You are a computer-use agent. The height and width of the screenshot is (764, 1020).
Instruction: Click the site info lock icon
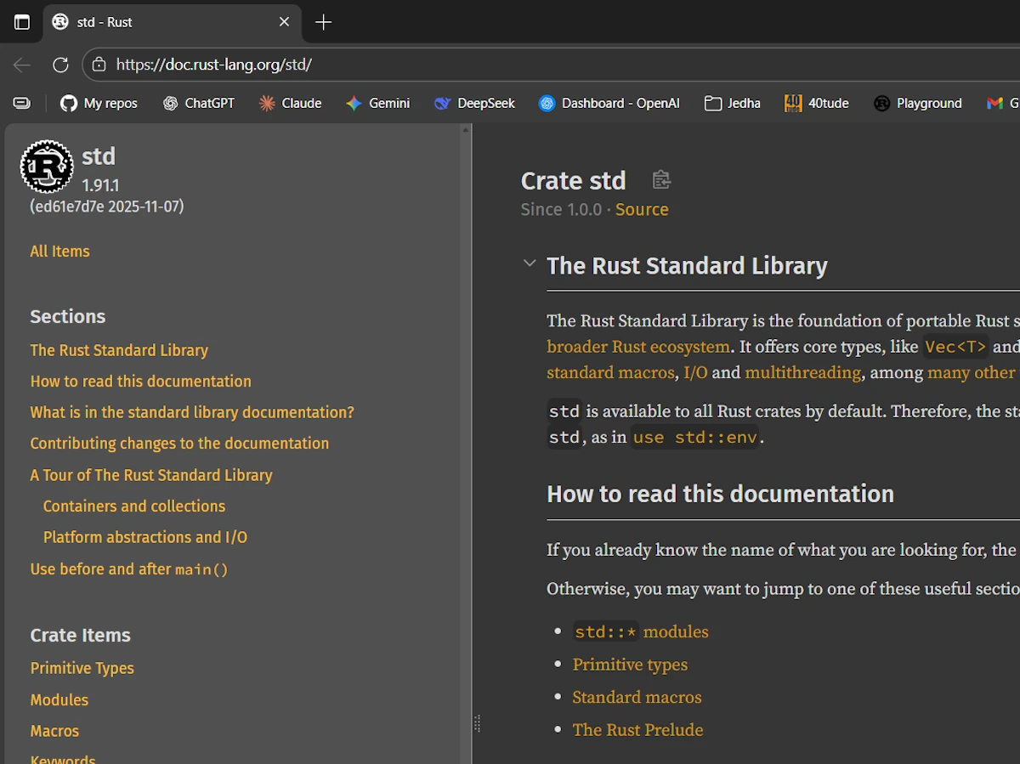[x=99, y=65]
